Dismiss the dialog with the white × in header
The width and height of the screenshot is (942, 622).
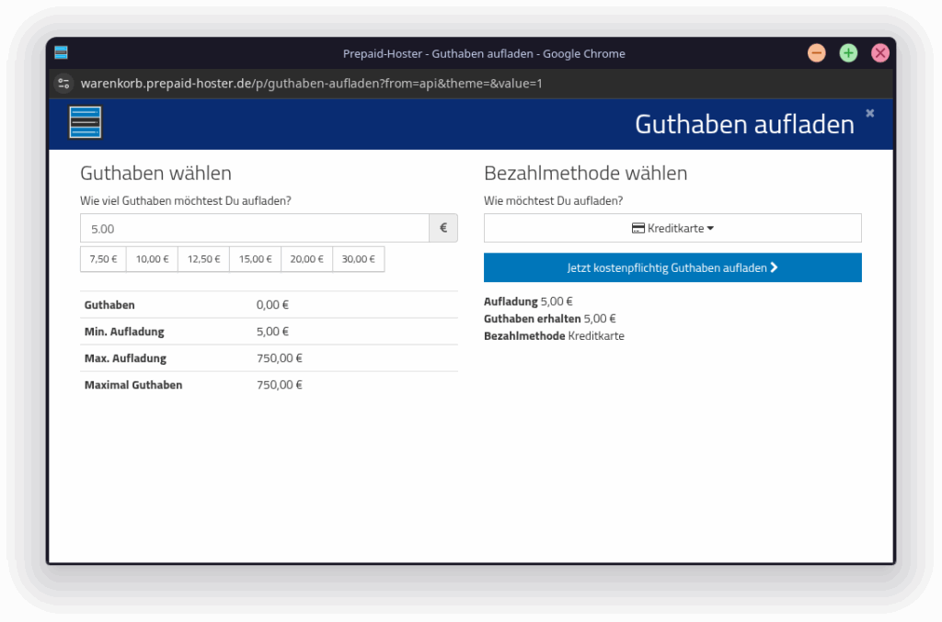(x=869, y=113)
